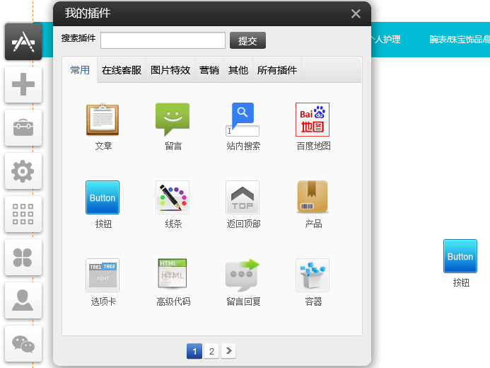The height and width of the screenshot is (368, 490).
Task: Close the 我的插件 dialog
Action: click(356, 13)
